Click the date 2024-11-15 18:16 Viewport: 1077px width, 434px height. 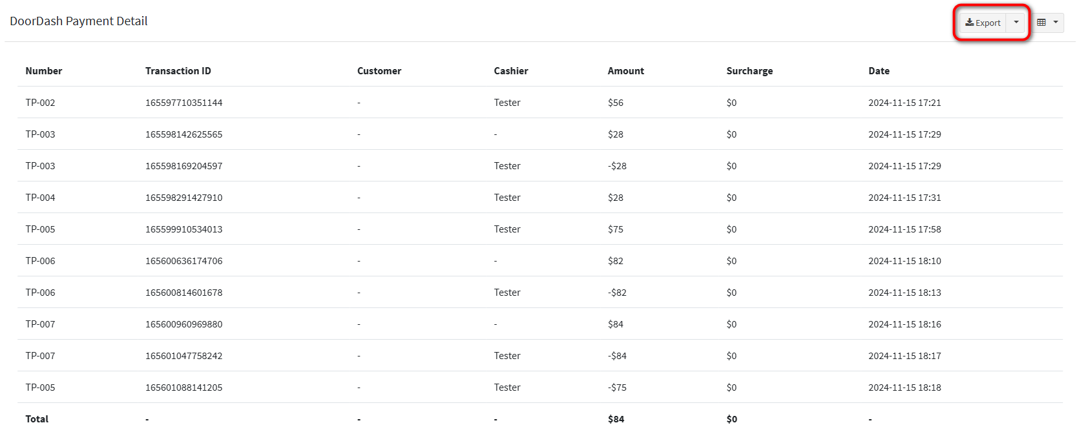click(x=904, y=324)
